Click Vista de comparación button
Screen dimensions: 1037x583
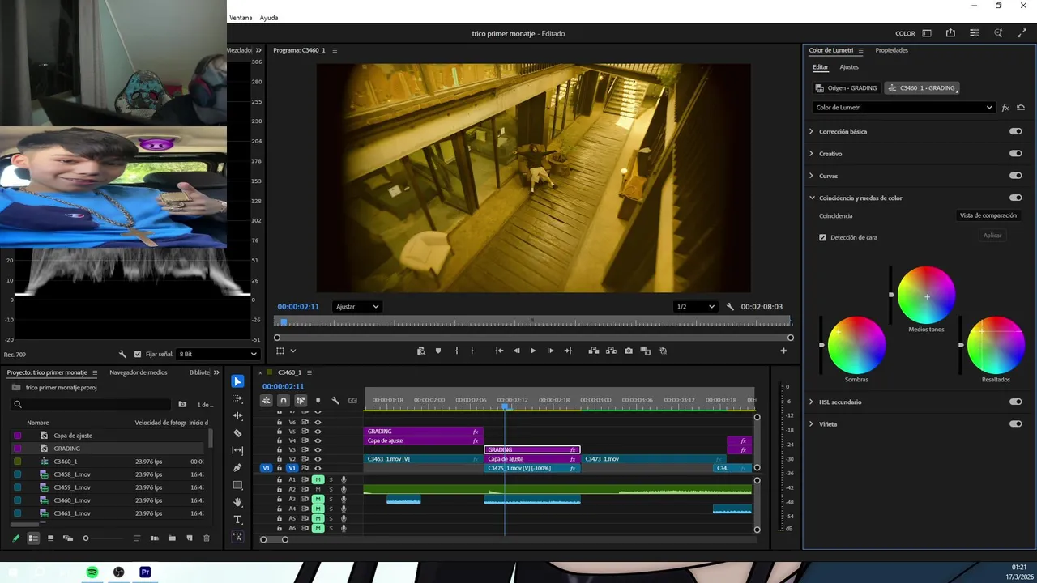(988, 215)
